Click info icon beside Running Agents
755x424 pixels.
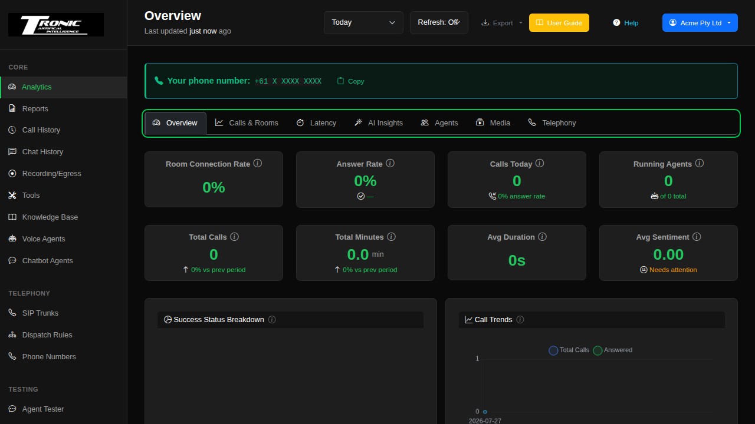pyautogui.click(x=700, y=164)
